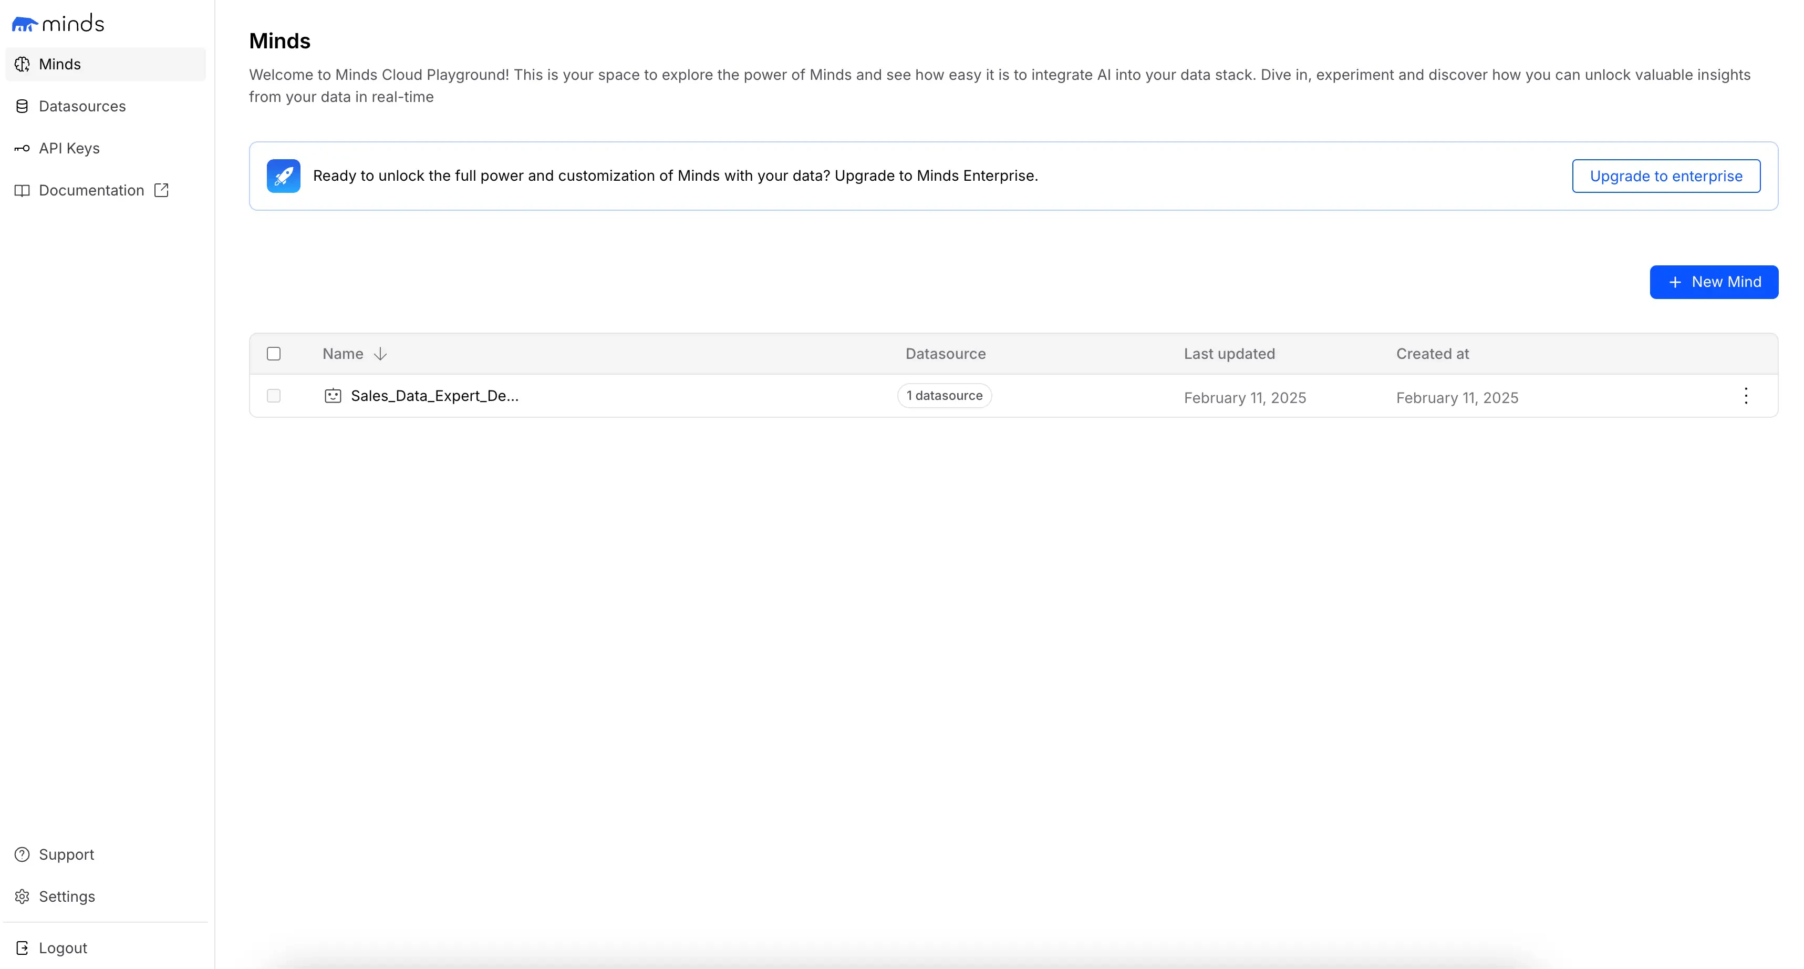Click the New Mind button
1804x969 pixels.
[x=1713, y=282]
